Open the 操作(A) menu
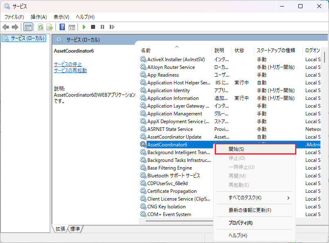The width and height of the screenshot is (329, 243). point(39,17)
